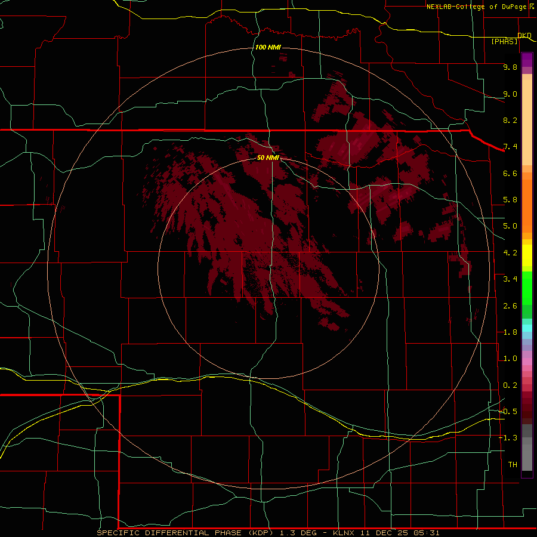Click the 2.6 value on the color scale
This screenshot has width=537, height=537.
[x=510, y=306]
